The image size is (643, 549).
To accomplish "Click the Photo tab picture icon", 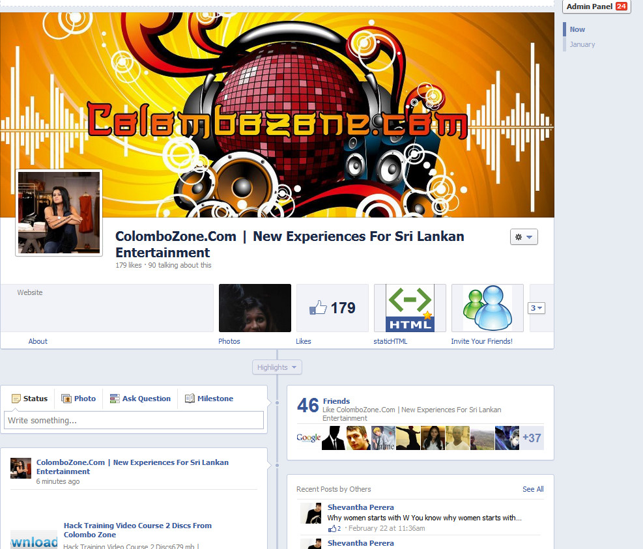I will click(66, 399).
